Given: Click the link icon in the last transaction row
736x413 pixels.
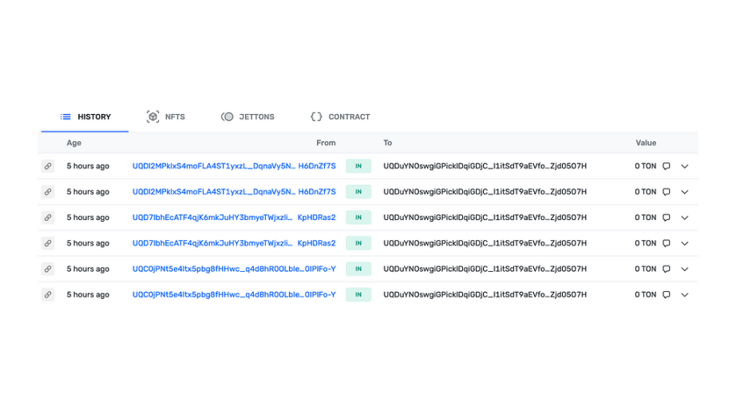Looking at the screenshot, I should point(48,294).
